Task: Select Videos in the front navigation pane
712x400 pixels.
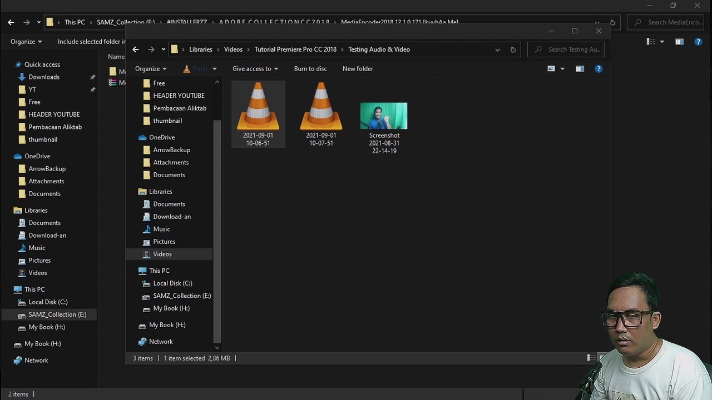Action: (x=162, y=254)
